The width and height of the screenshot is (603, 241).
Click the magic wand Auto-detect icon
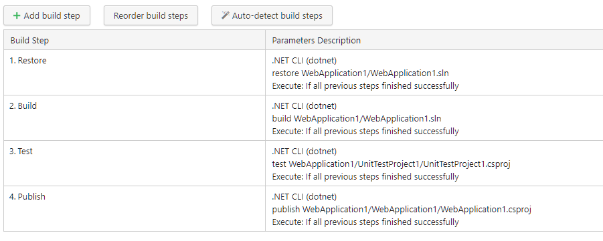(x=226, y=15)
